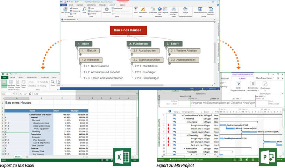Select the 2.2 Stahlkonstruktion topic
This screenshot has height=168, width=285.
click(x=147, y=60)
